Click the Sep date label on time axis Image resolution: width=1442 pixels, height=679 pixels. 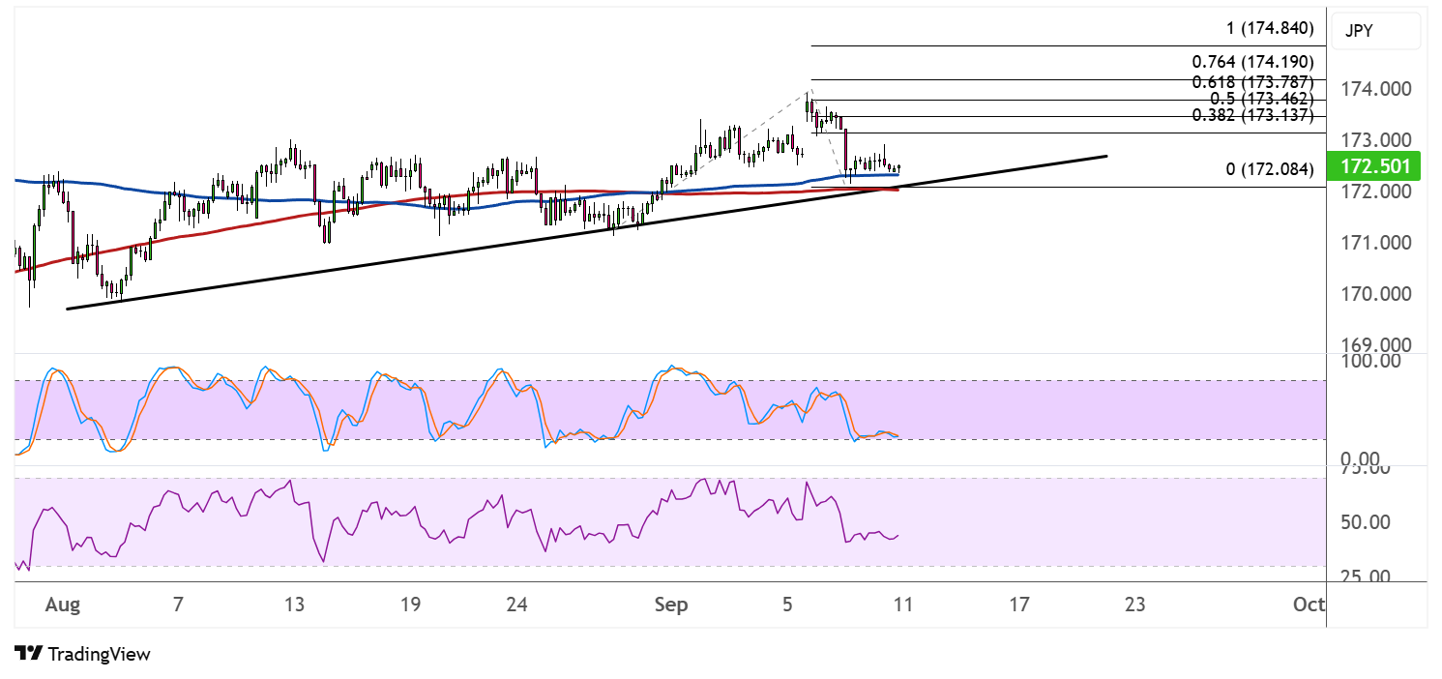670,605
